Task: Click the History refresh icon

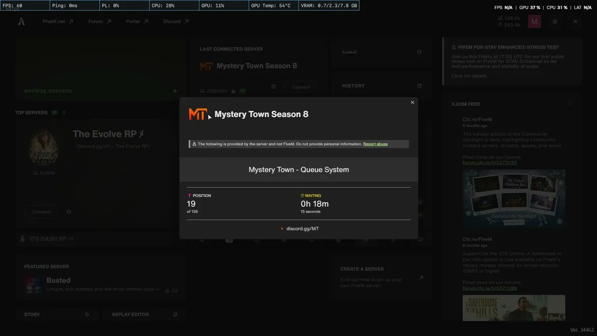Action: [x=419, y=86]
